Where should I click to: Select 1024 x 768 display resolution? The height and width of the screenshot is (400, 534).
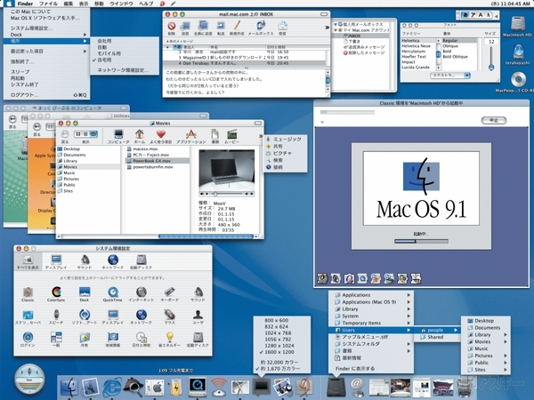(x=279, y=331)
